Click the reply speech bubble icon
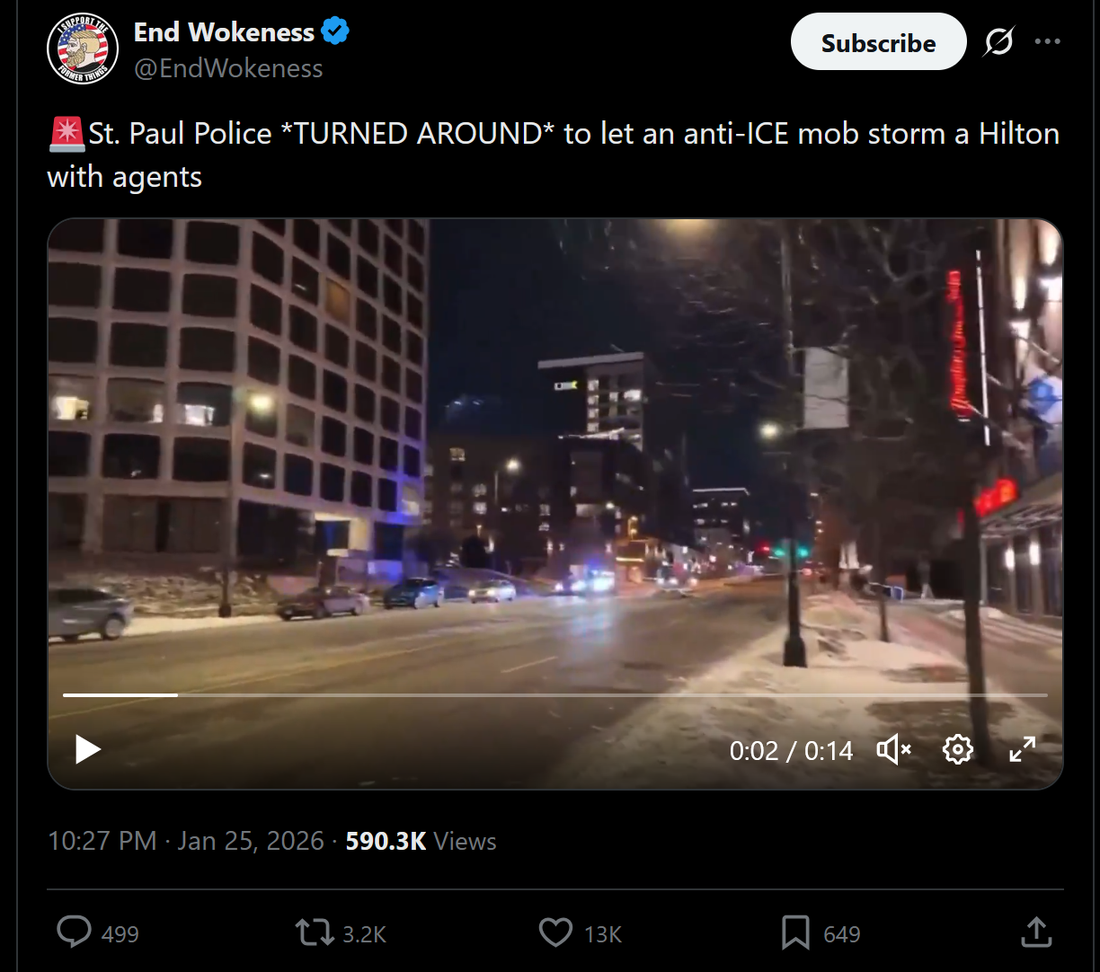Screen dimensions: 1100x972 point(74,932)
